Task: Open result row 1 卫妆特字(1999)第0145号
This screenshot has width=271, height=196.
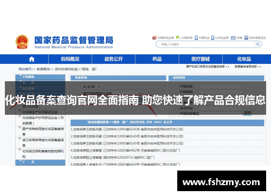Action: click(127, 129)
